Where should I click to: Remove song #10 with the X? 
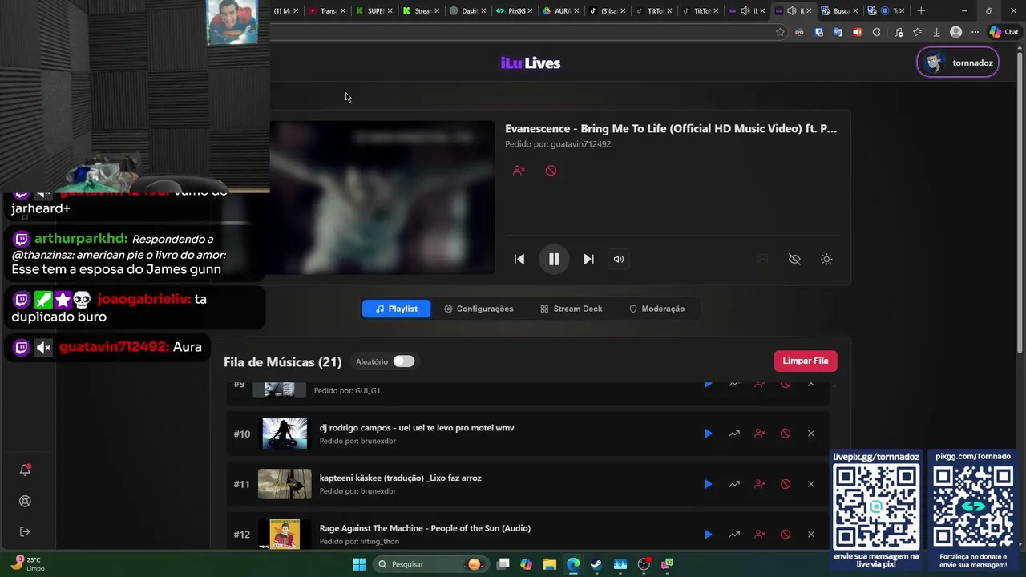(x=811, y=434)
